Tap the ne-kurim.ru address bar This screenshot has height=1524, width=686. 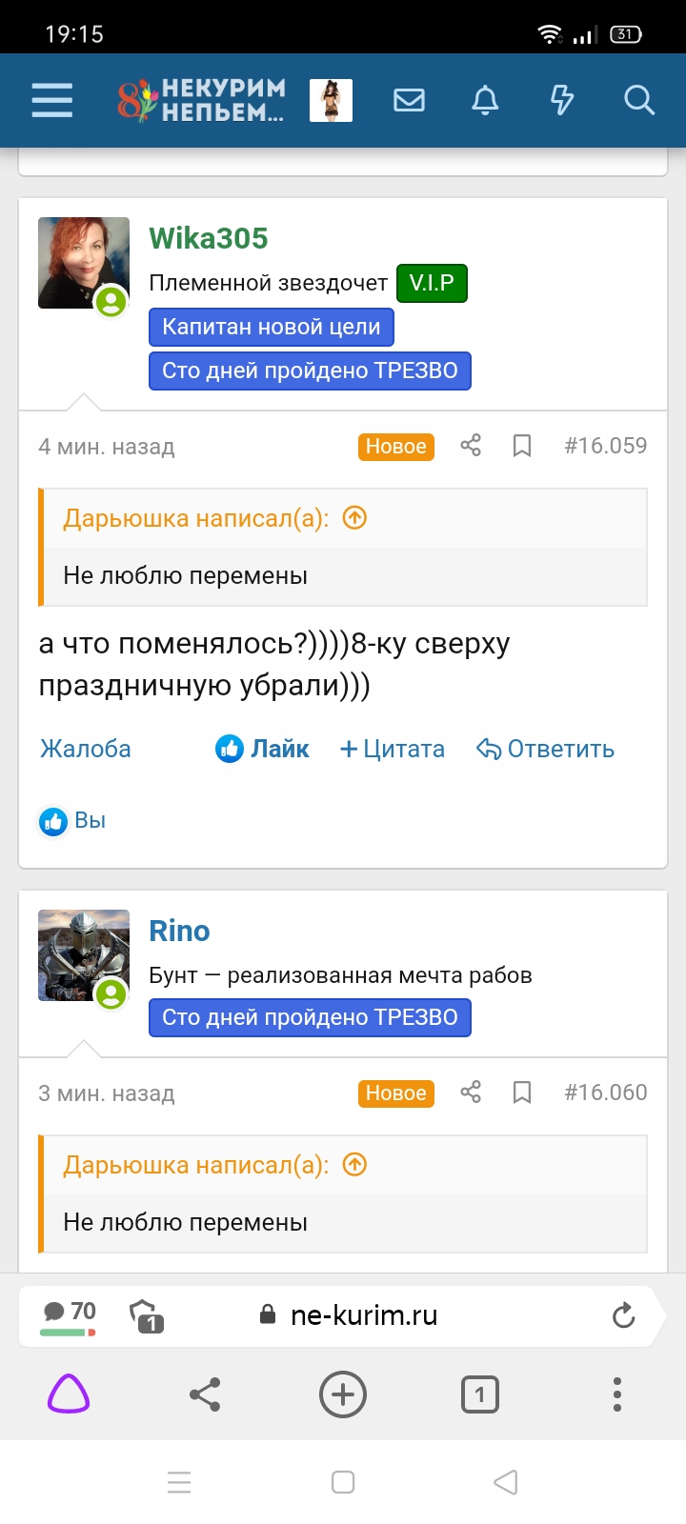[x=363, y=1315]
